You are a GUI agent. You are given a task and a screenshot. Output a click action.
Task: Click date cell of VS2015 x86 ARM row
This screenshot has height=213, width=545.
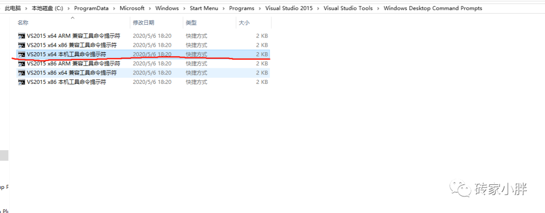coord(152,64)
